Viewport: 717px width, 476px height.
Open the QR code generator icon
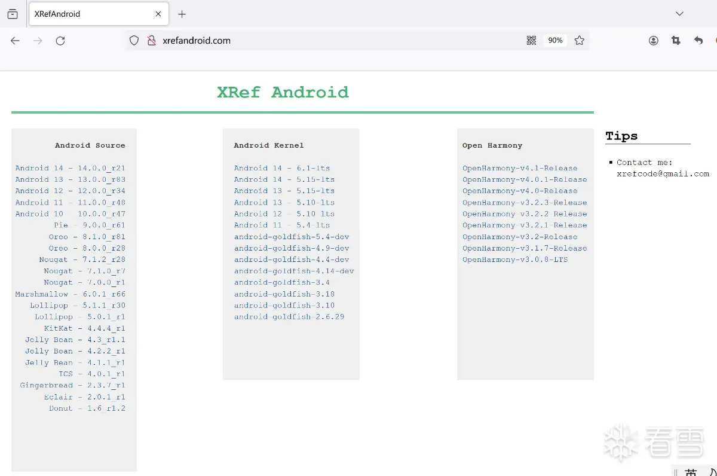tap(531, 41)
